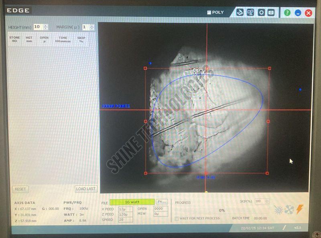Select the STONE NO column header
The width and height of the screenshot is (321, 238).
tap(14, 39)
